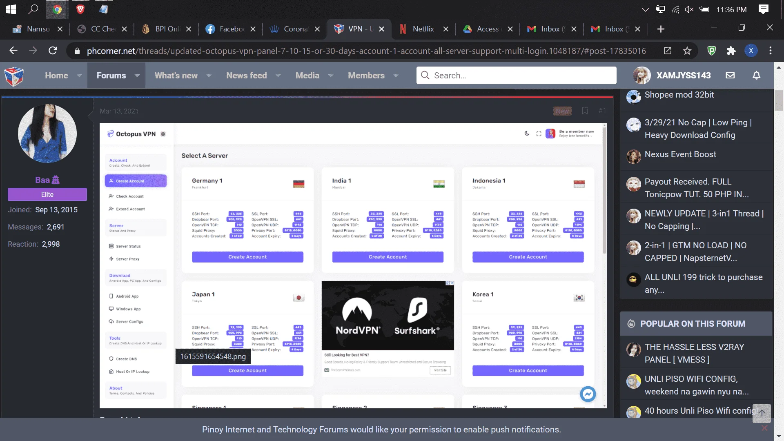Open Baa's profile avatar
Viewport: 784px width, 441px height.
47,134
